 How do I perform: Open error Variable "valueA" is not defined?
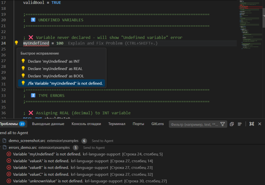[x=132, y=161]
